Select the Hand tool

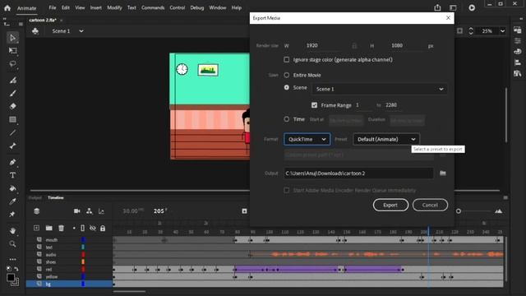[12, 230]
